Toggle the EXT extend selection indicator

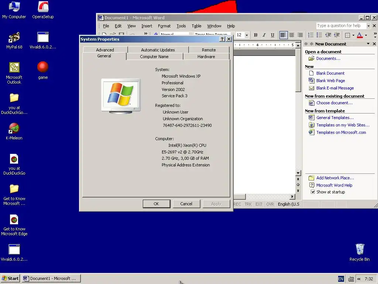click(259, 204)
